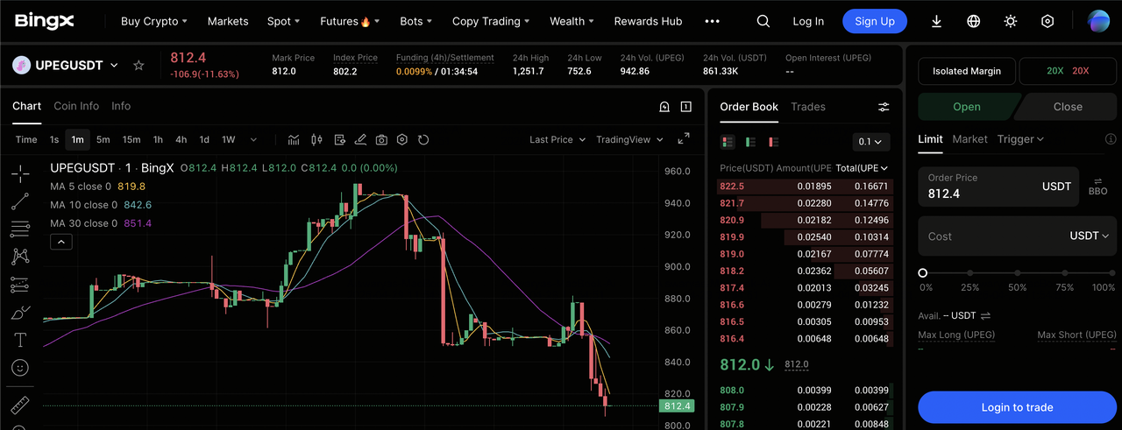Open the chart indicators icon

point(294,139)
